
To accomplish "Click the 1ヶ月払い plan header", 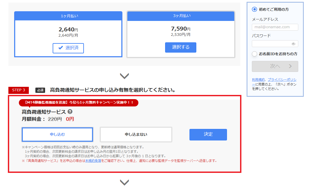I will tap(68, 16).
